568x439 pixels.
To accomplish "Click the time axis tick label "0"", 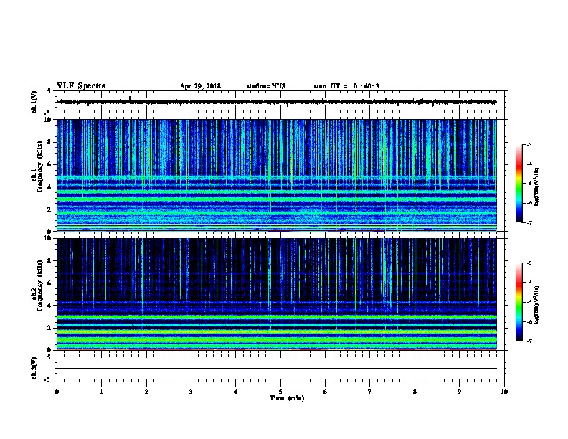I will coord(57,392).
